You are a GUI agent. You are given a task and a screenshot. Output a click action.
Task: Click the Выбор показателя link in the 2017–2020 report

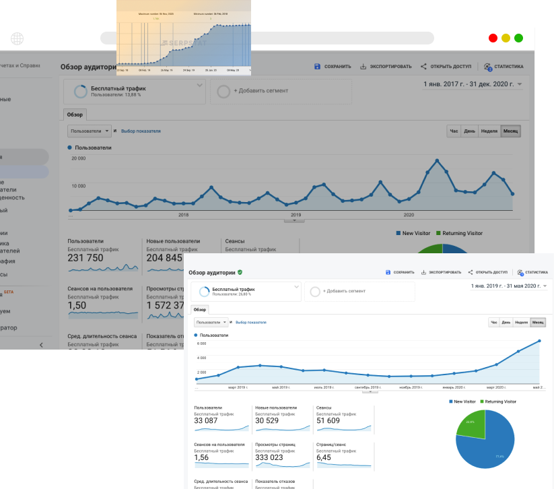click(x=141, y=131)
